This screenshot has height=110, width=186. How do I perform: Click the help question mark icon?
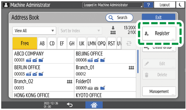(x=148, y=5)
